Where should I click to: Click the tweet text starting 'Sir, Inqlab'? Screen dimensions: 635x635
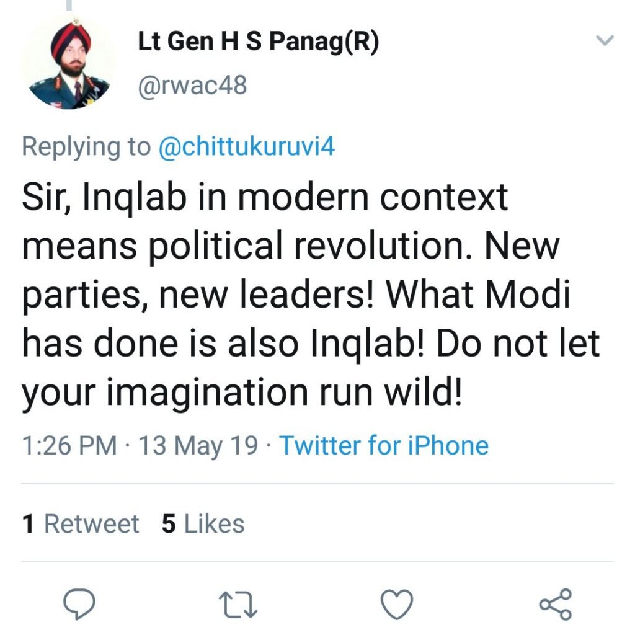coord(311,295)
